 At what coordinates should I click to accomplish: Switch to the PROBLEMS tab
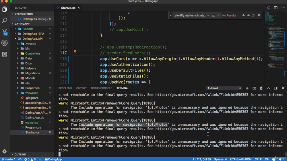pyautogui.click(x=65, y=88)
